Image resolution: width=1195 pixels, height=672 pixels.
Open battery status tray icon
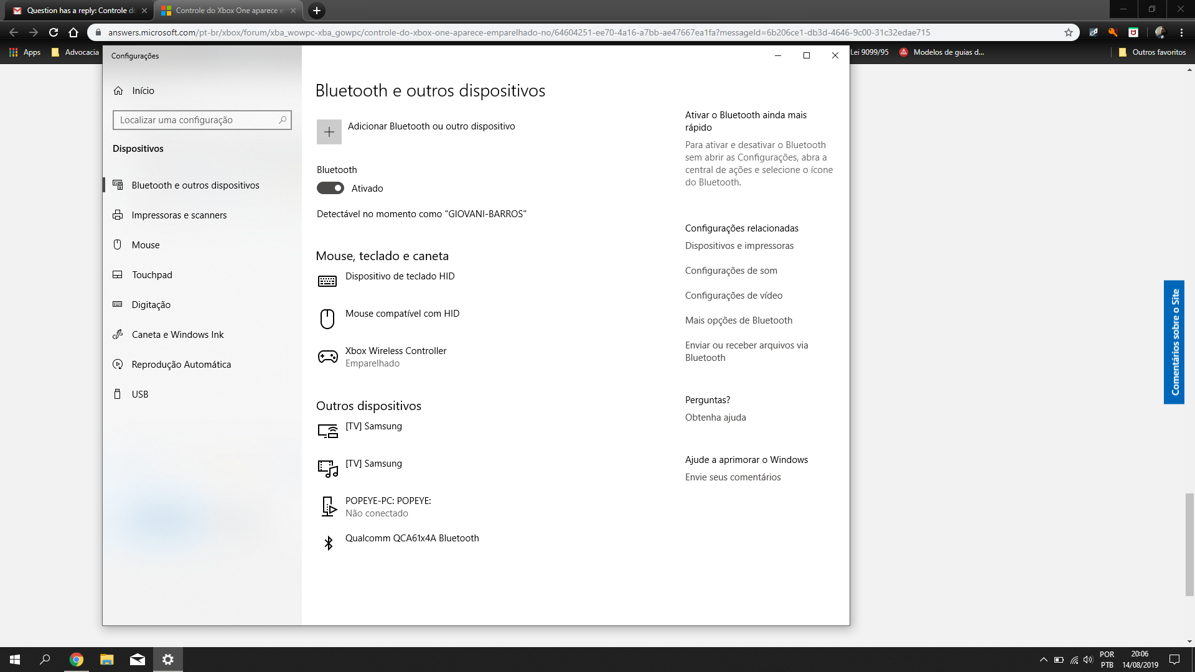(x=1059, y=660)
